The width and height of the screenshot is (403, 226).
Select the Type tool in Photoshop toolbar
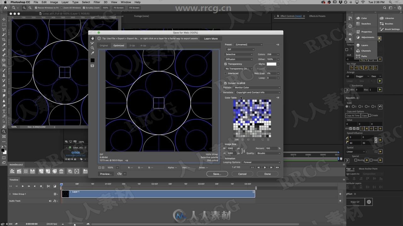click(x=4, y=111)
